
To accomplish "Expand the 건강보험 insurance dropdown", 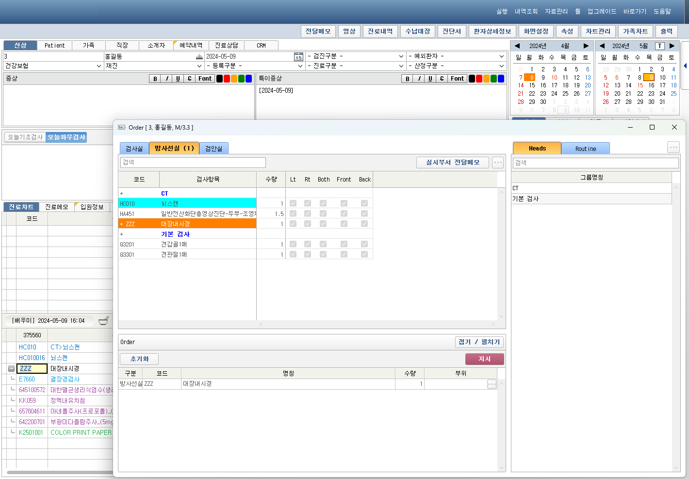I will 52,66.
